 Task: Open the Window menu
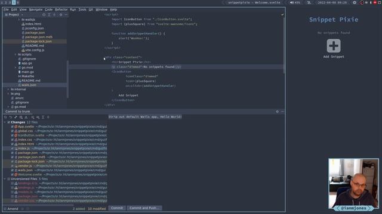pyautogui.click(x=101, y=10)
